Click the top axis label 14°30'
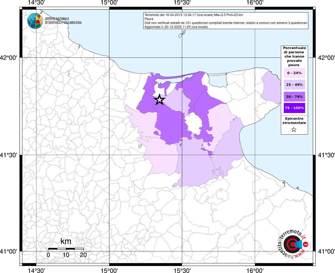Image resolution: width=335 pixels, height=273 pixels. point(36,3)
